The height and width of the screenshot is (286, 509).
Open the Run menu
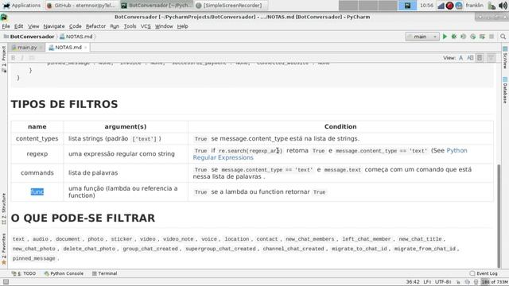(x=115, y=26)
